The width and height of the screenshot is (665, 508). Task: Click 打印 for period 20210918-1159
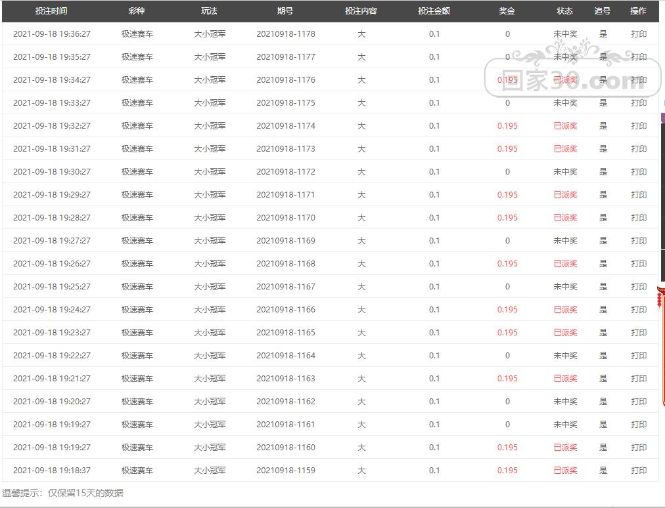[639, 471]
